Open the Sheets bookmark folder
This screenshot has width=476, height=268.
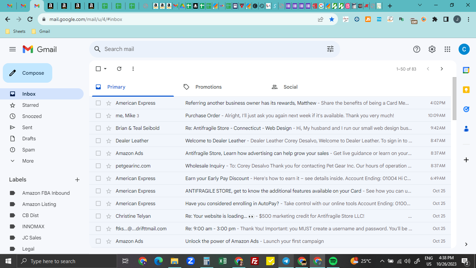pyautogui.click(x=15, y=31)
